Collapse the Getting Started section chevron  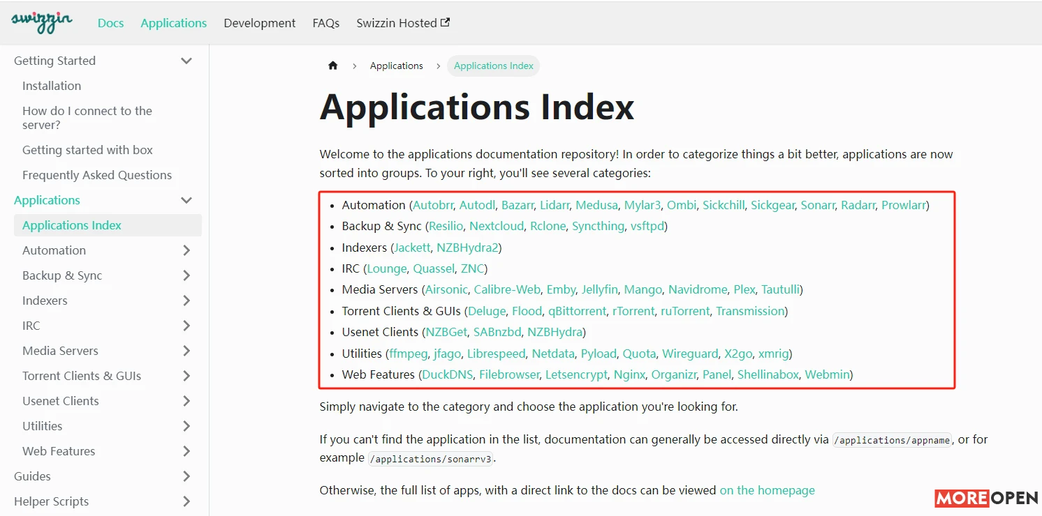pos(186,61)
